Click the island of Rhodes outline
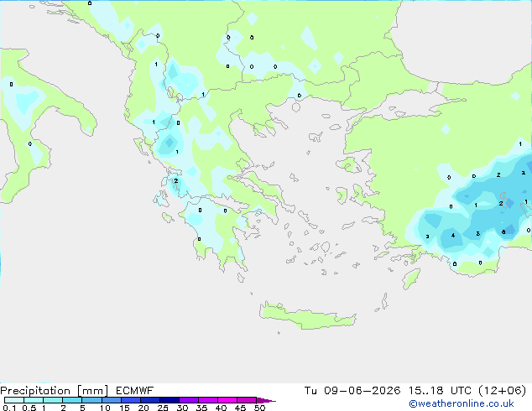The height and width of the screenshot is (411, 532). click(411, 278)
